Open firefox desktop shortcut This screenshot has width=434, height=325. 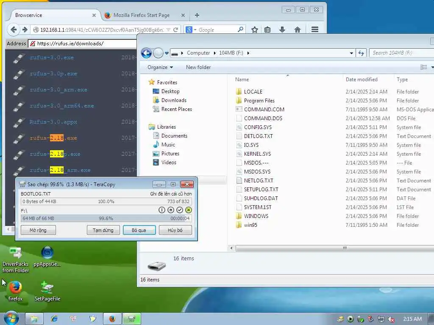(x=16, y=291)
